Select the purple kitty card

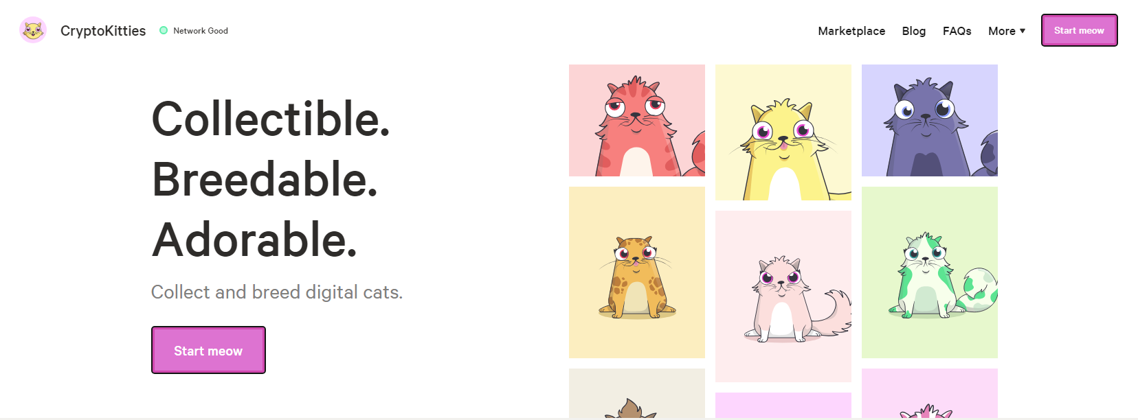tap(930, 120)
